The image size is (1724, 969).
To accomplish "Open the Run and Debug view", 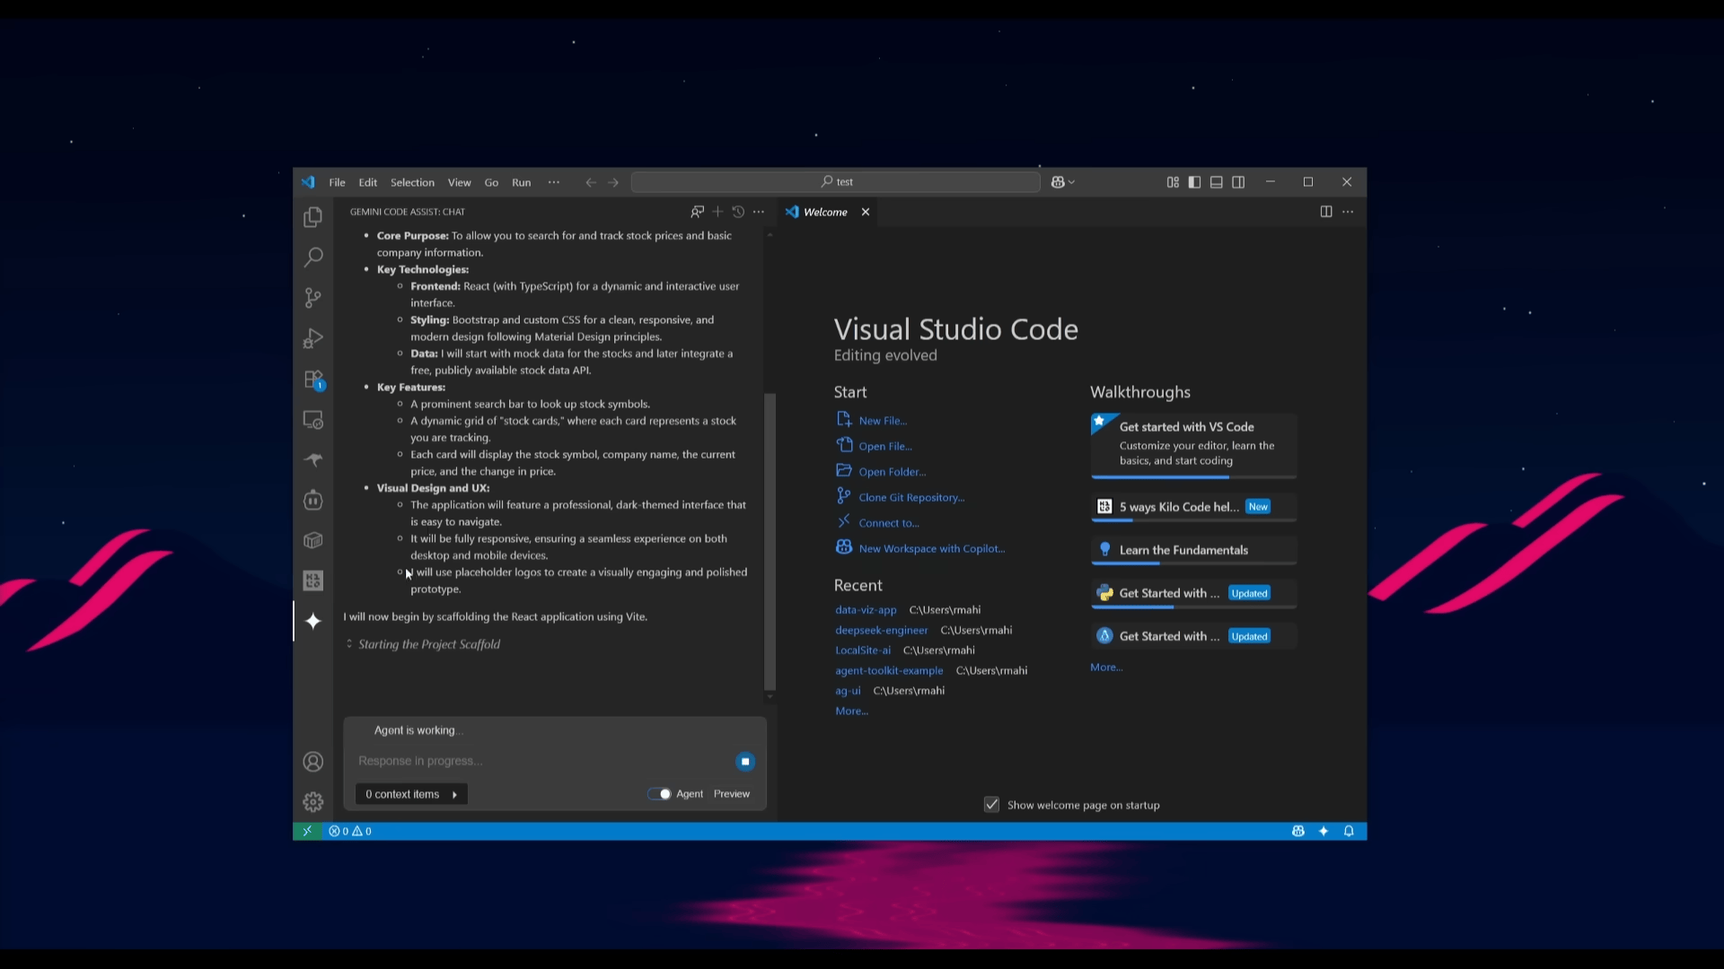I will point(312,338).
